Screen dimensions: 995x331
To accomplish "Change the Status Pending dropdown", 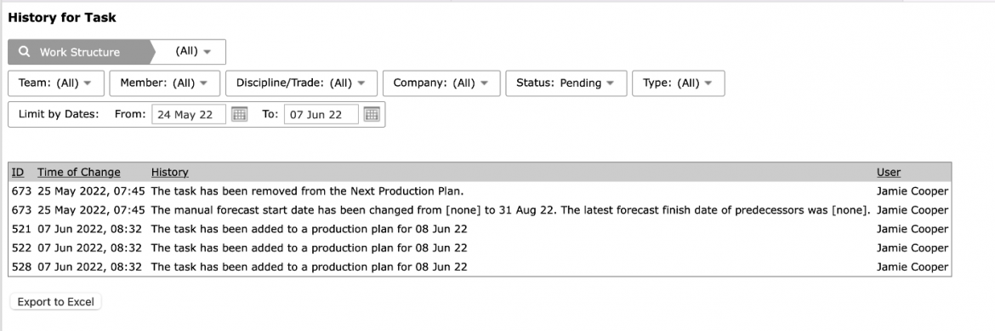I will tap(566, 83).
